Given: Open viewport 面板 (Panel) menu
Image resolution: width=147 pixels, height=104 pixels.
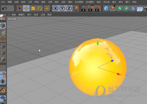Looking at the screenshot, I should (49, 15).
